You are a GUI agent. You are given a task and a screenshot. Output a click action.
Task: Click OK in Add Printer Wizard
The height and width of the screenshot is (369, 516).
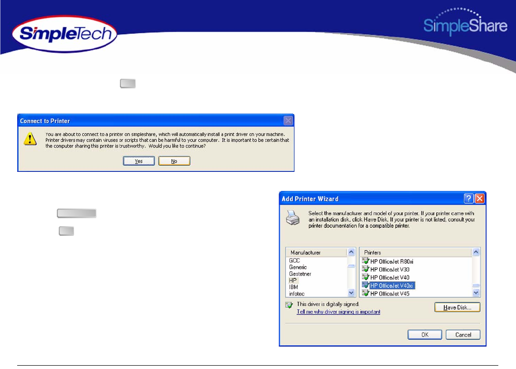click(x=425, y=335)
